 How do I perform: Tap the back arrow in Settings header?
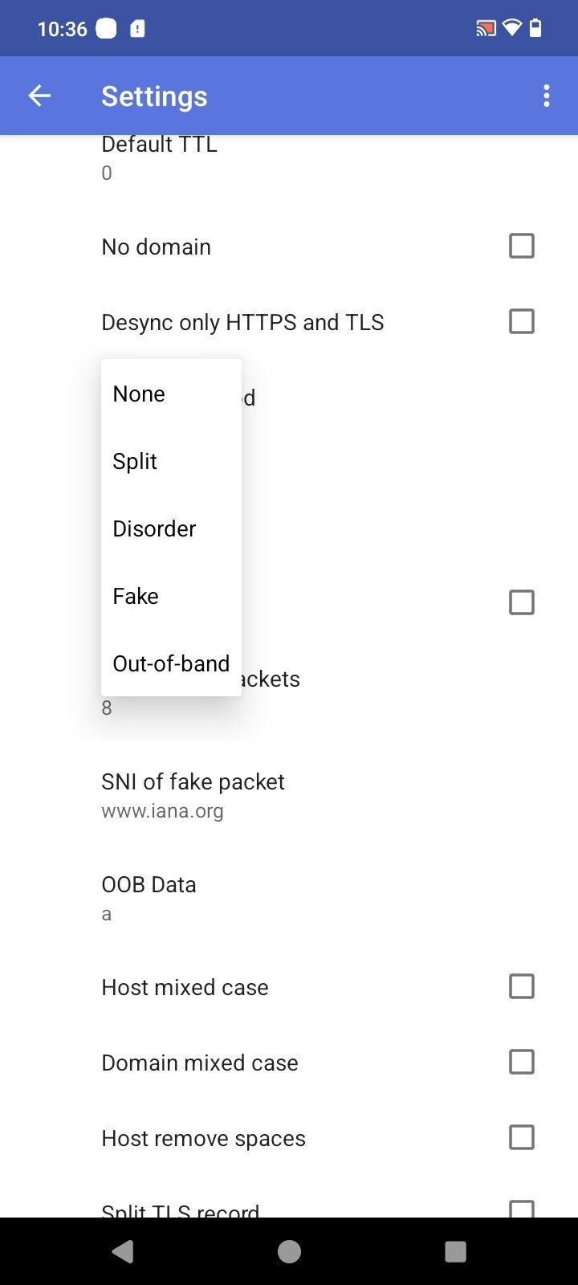coord(39,96)
